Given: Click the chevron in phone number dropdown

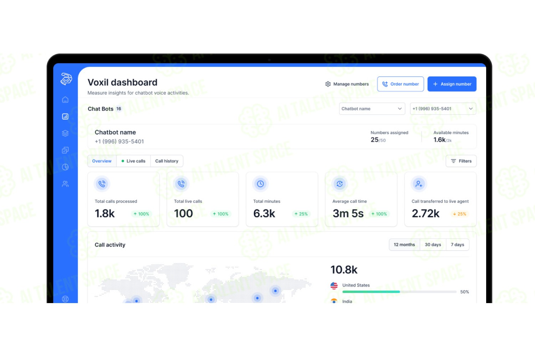Looking at the screenshot, I should 471,109.
